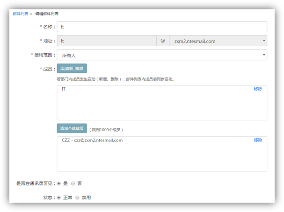
Task: Click the @ separator in the address row
Action: click(x=162, y=41)
